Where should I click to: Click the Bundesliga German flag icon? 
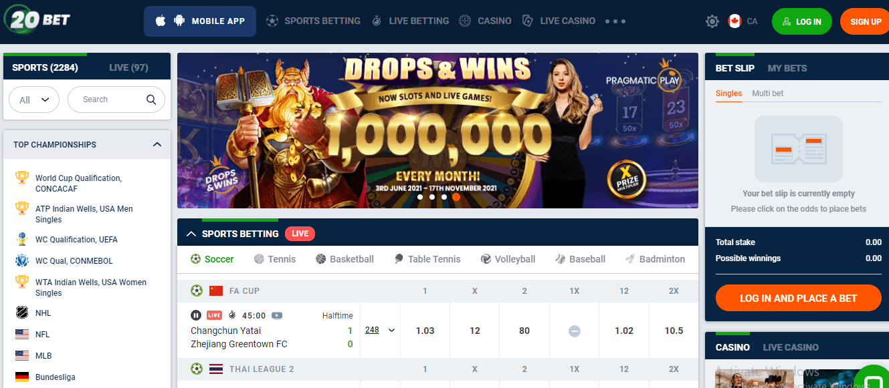point(22,377)
